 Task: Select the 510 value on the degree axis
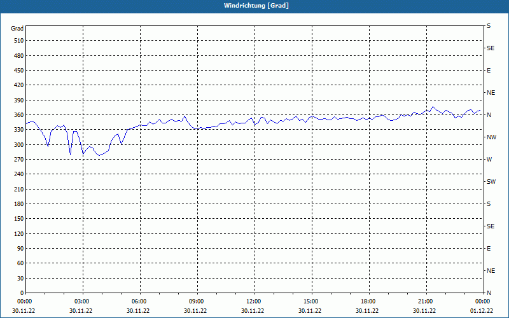pos(19,41)
